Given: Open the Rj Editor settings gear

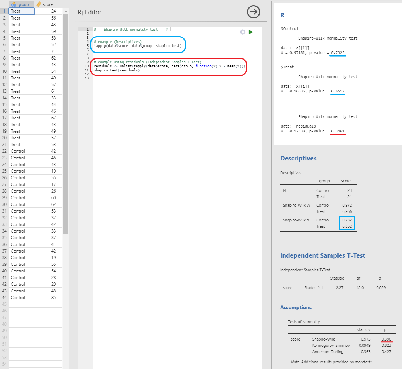Looking at the screenshot, I should coord(243,32).
